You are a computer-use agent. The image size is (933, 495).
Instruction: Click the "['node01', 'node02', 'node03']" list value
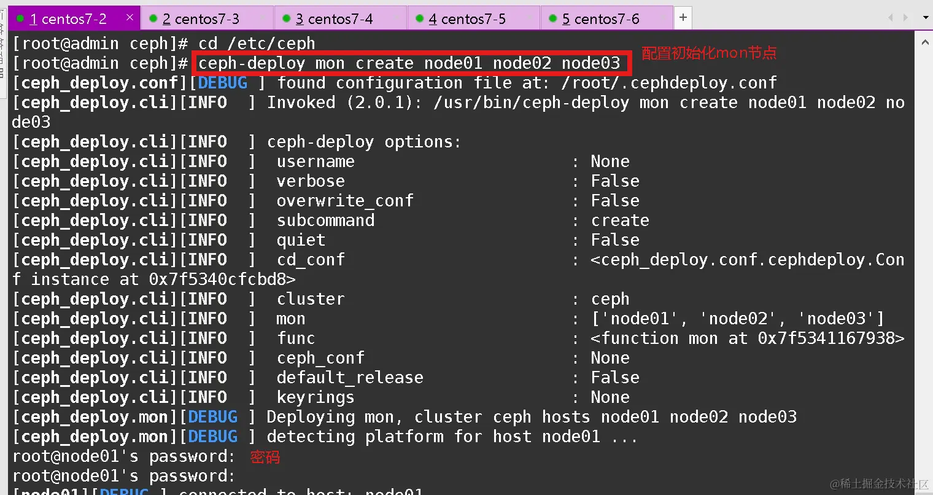[x=738, y=319]
